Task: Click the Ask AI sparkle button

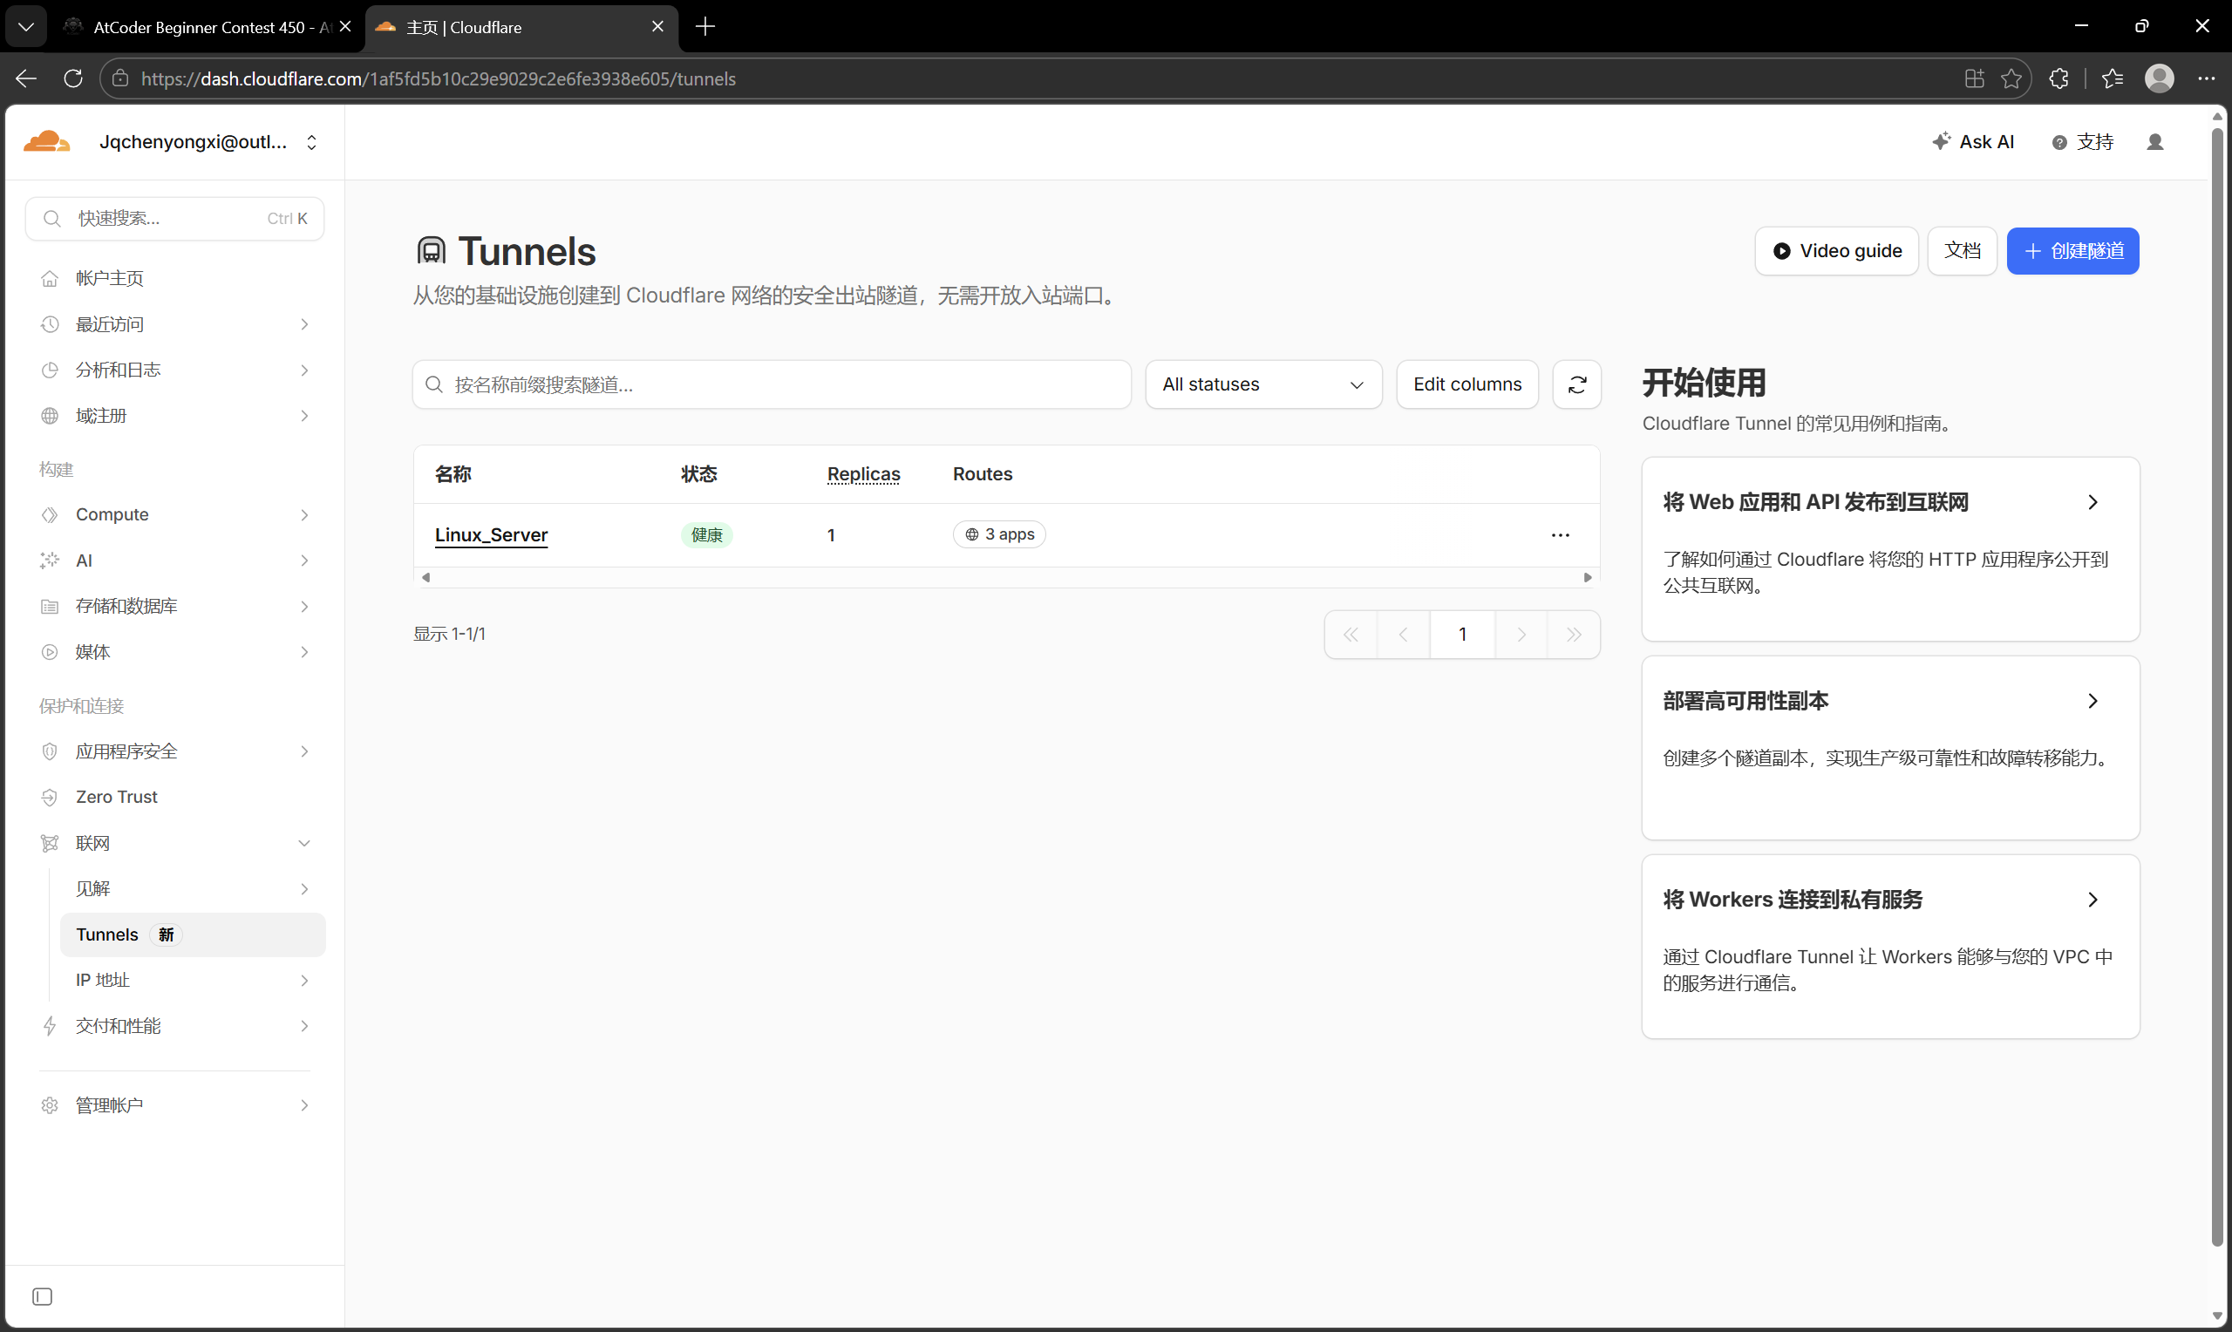Action: pyautogui.click(x=1973, y=142)
